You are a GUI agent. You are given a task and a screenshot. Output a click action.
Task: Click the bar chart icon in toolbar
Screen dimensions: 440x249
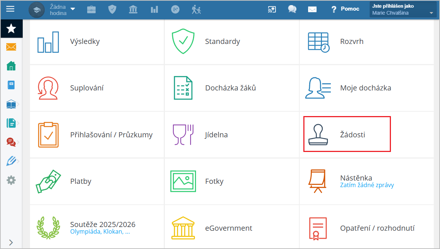(154, 10)
